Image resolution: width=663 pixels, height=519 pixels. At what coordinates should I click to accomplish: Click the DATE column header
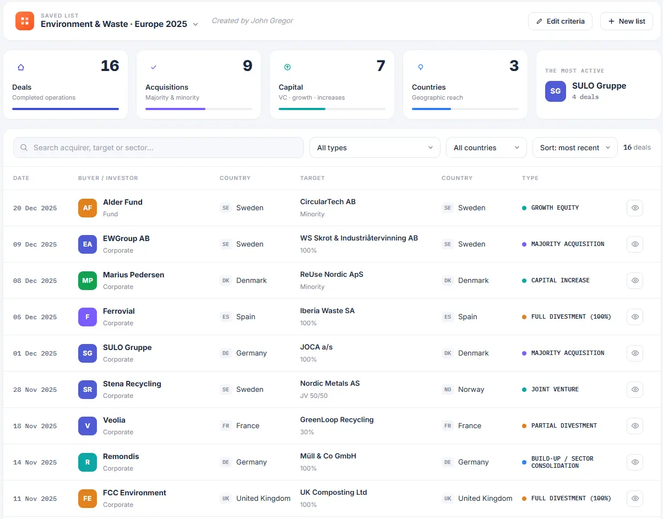coord(21,178)
